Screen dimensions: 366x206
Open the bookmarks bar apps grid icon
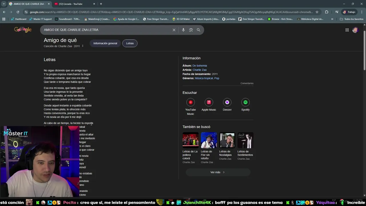(4, 19)
